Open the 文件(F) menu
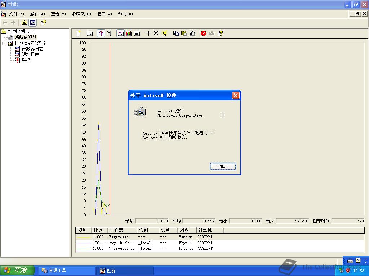This screenshot has height=276, width=369. (17, 14)
